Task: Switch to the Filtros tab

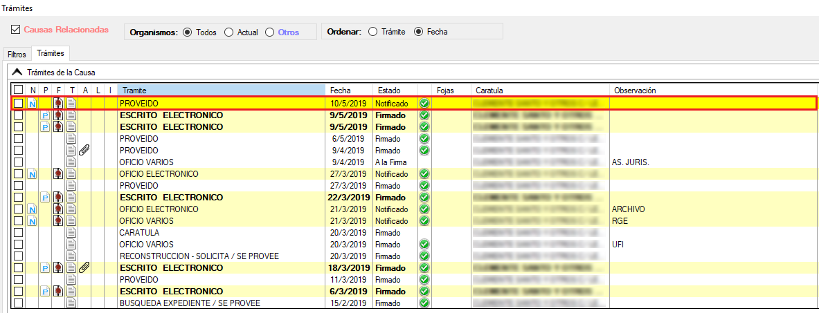Action: pyautogui.click(x=17, y=54)
